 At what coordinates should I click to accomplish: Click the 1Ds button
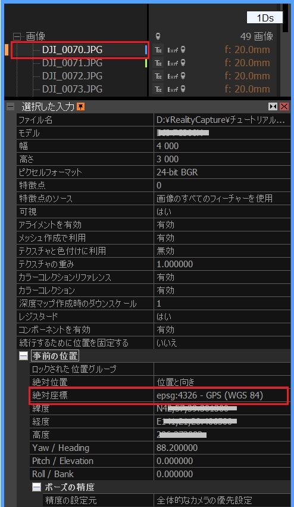(265, 18)
